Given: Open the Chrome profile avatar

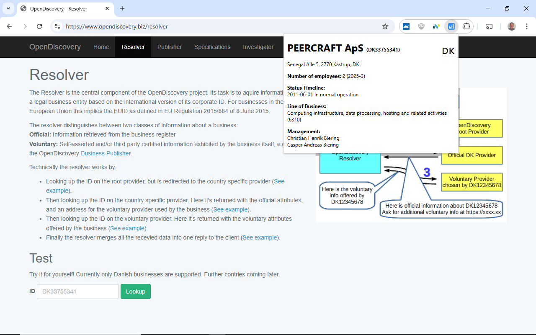Looking at the screenshot, I should 512,26.
